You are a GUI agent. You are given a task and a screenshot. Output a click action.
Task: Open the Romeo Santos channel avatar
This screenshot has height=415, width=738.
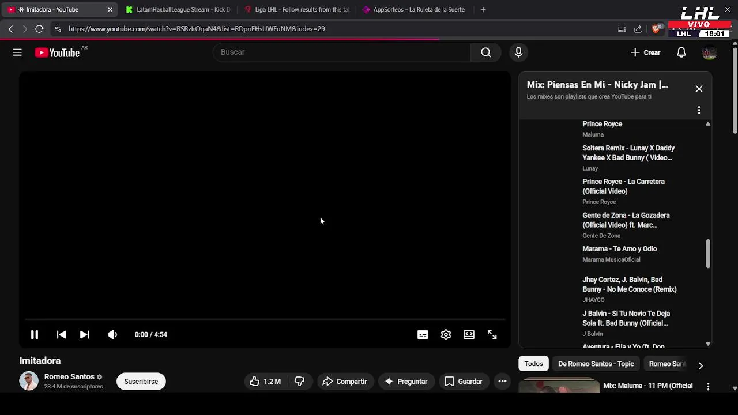click(x=29, y=381)
